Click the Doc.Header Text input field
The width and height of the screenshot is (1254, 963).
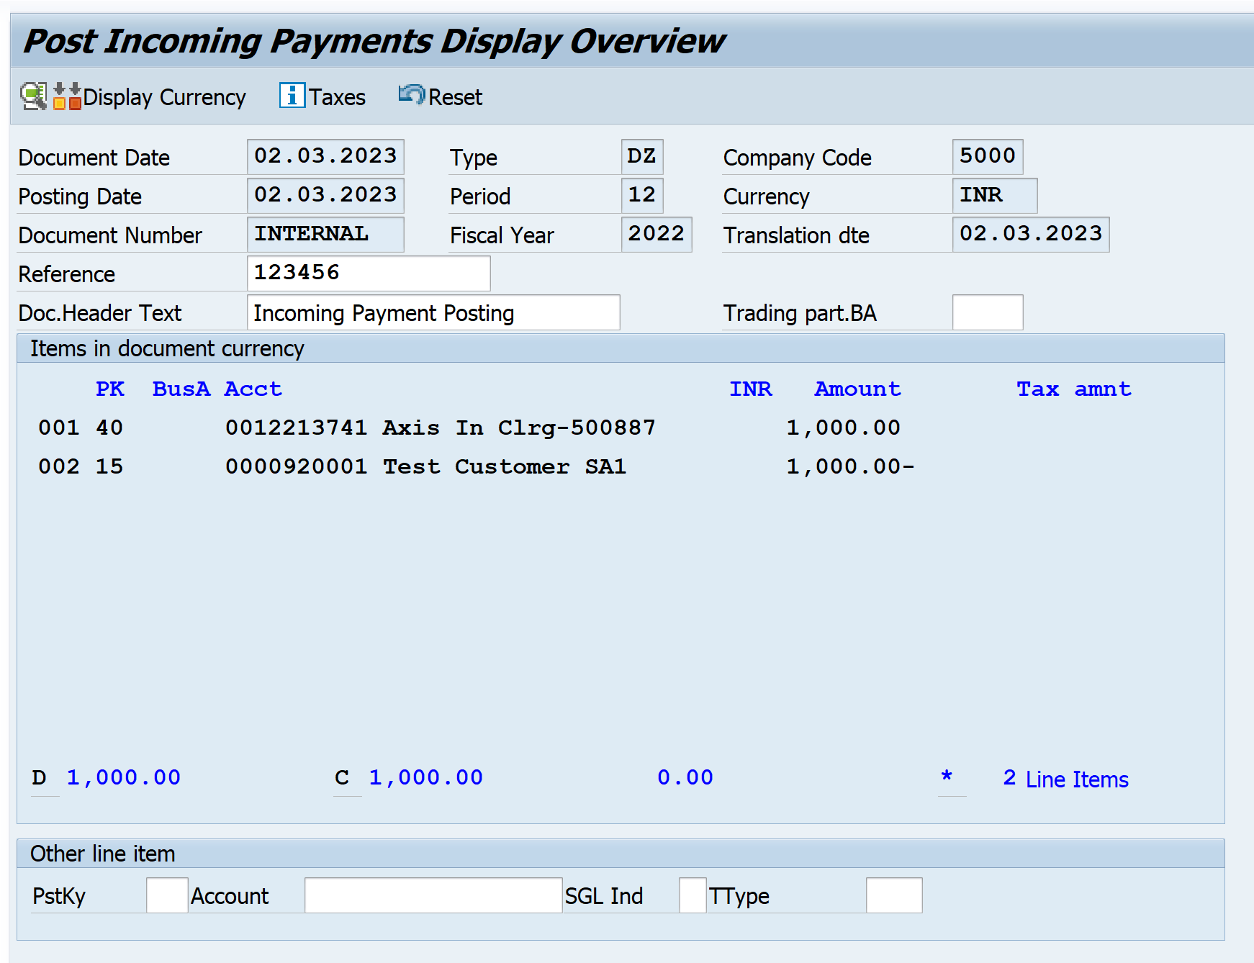pyautogui.click(x=433, y=312)
